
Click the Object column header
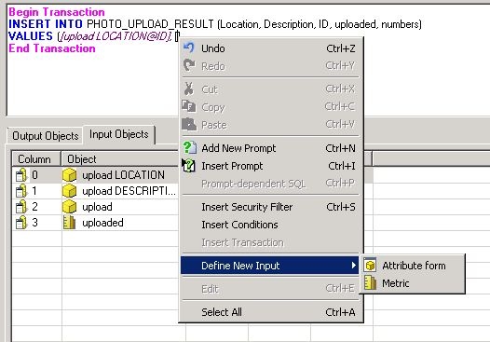click(120, 158)
